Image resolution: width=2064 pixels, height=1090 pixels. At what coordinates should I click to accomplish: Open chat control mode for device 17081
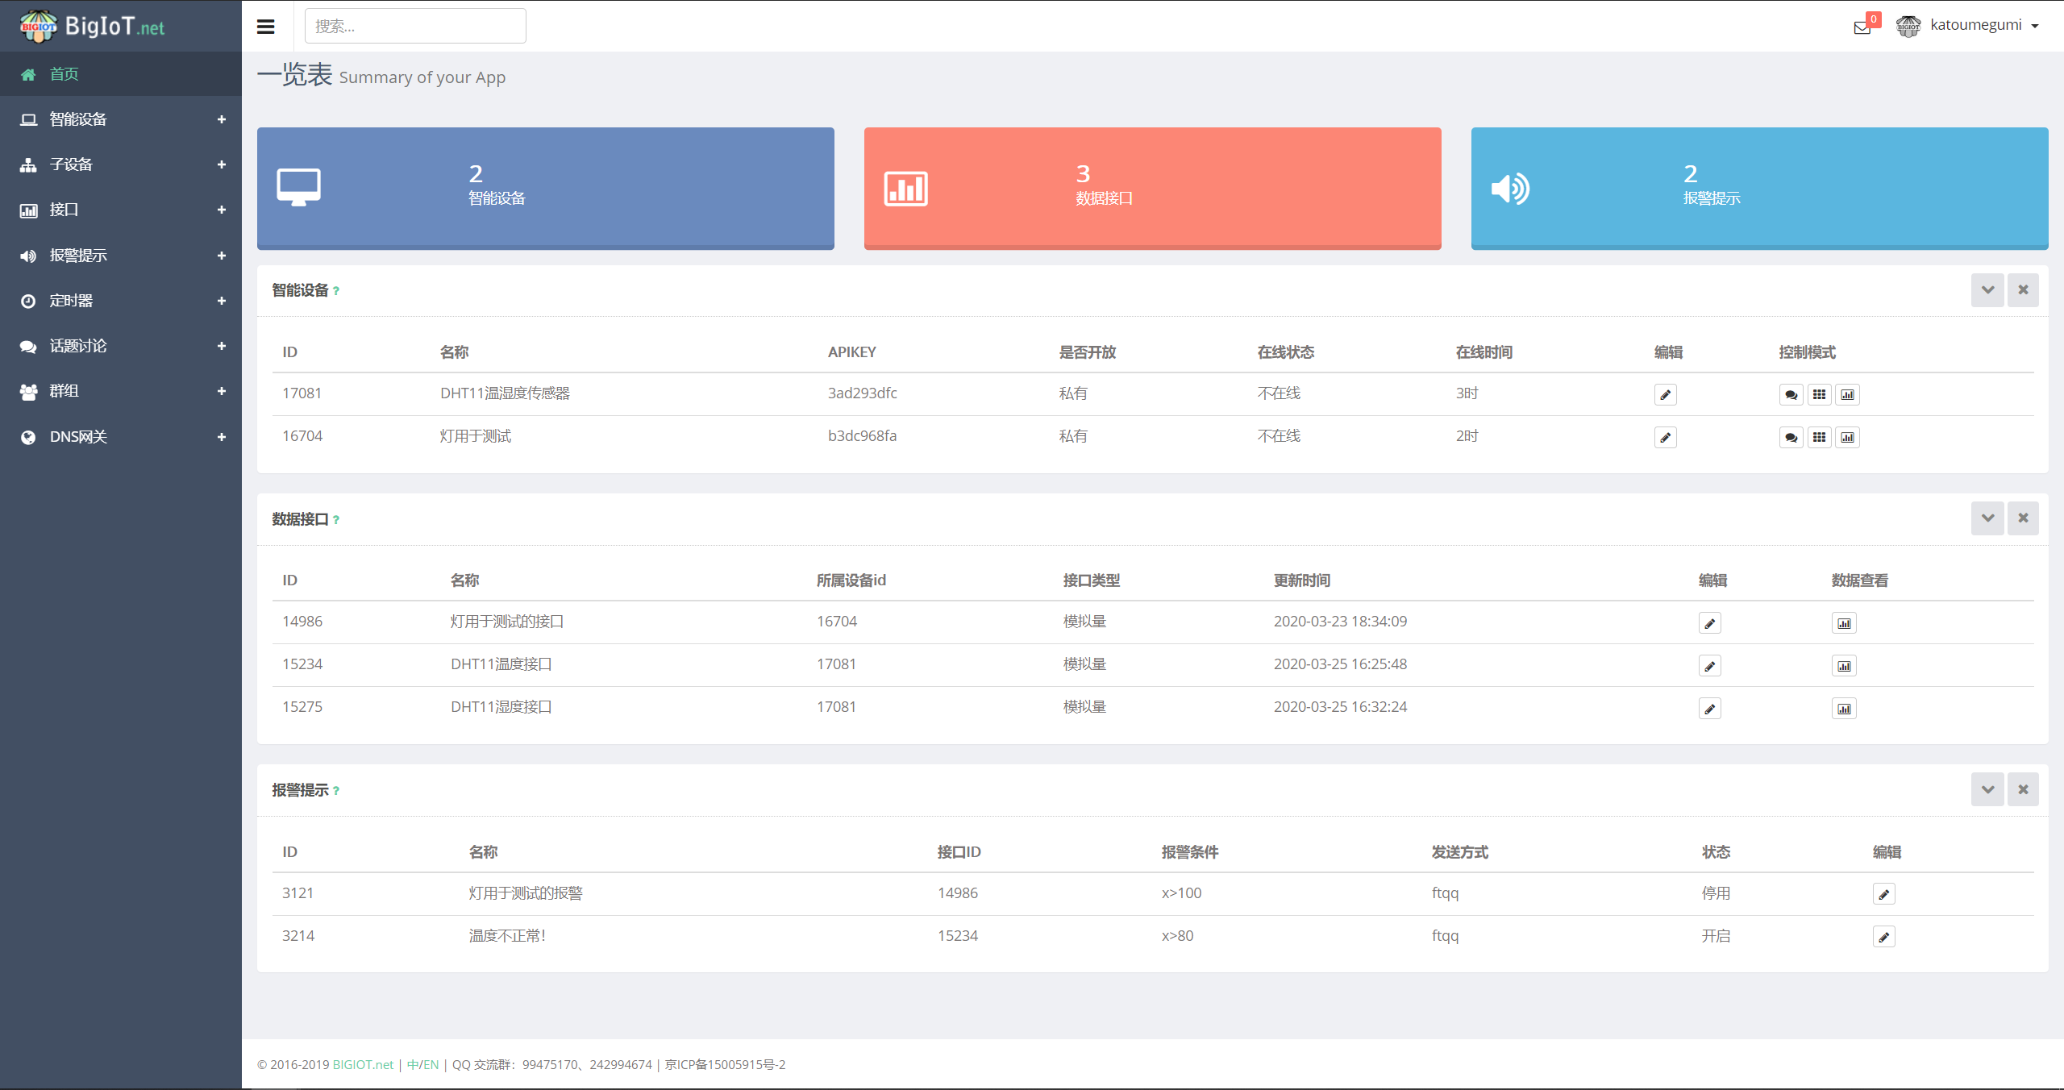pyautogui.click(x=1791, y=395)
